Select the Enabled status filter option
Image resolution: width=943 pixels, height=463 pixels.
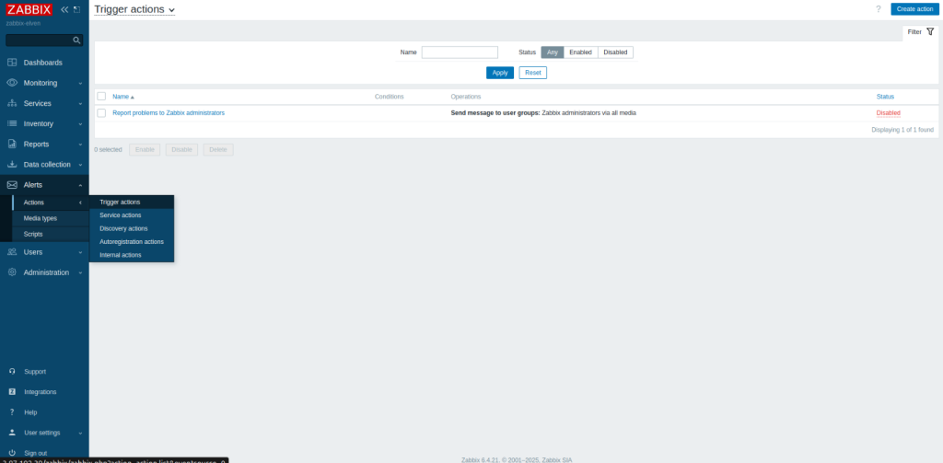(x=580, y=52)
